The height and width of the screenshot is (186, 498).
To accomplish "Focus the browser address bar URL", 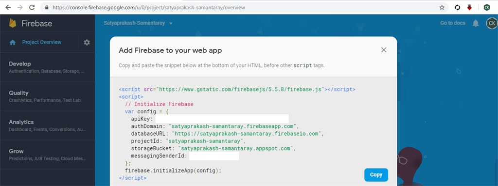I will point(149,7).
